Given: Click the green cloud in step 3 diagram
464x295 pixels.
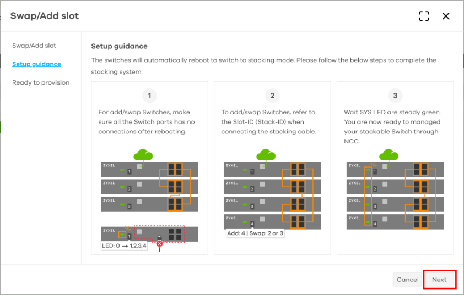Looking at the screenshot, I should click(x=389, y=155).
